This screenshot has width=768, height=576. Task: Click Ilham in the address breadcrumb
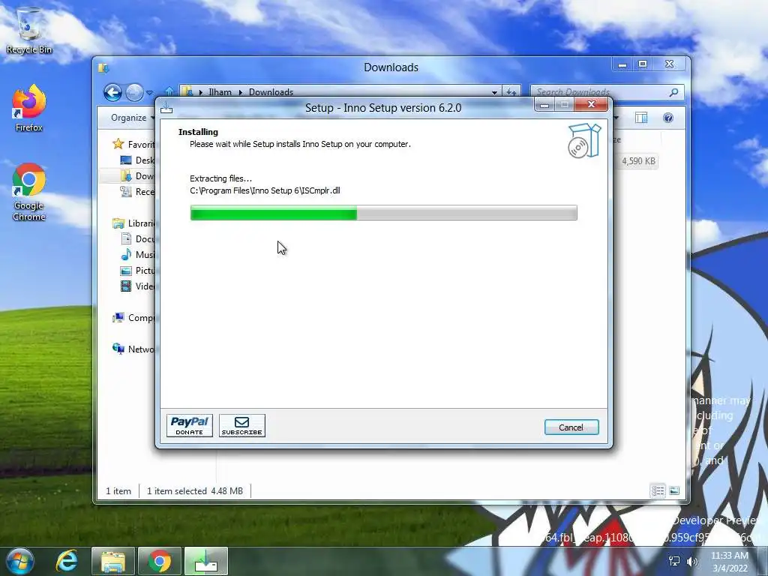point(220,92)
